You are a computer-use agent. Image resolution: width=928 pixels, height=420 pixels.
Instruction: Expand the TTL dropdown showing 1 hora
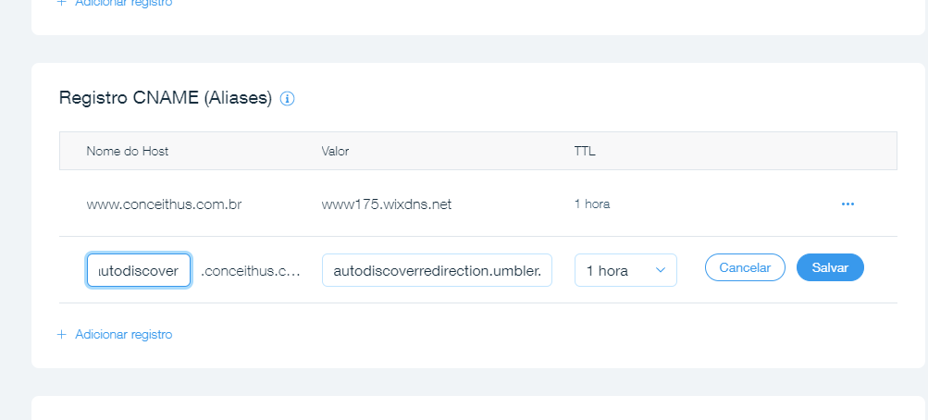point(625,270)
